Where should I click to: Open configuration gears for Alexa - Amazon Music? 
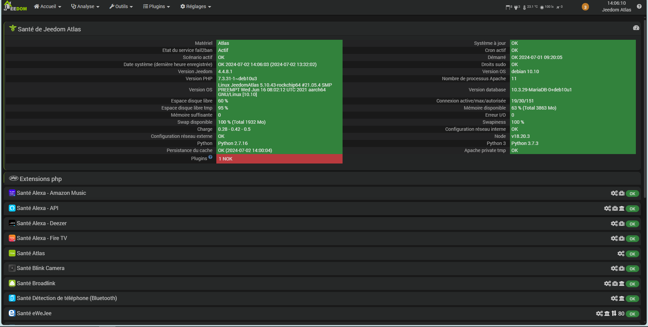pos(614,193)
